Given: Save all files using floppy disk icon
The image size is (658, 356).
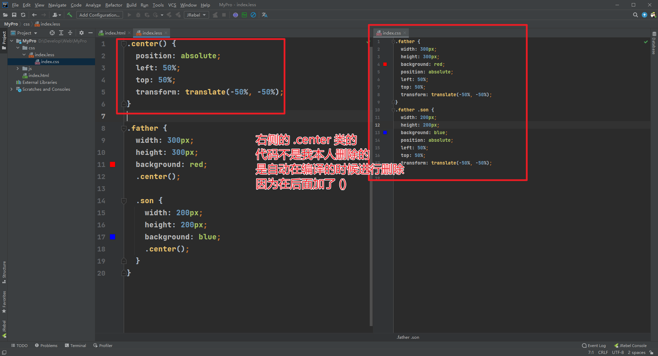Looking at the screenshot, I should (14, 15).
